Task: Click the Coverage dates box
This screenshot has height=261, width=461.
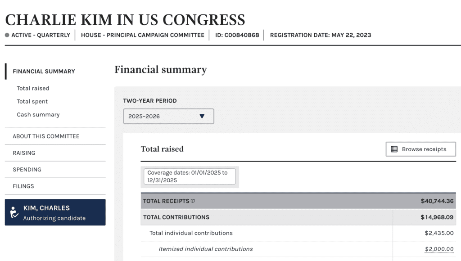Action: pyautogui.click(x=189, y=176)
